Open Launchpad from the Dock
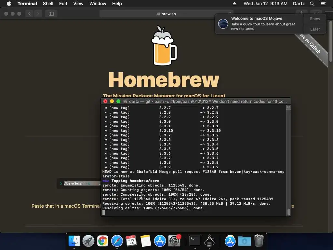Viewport: 333px width, 250px height. pyautogui.click(x=88, y=241)
